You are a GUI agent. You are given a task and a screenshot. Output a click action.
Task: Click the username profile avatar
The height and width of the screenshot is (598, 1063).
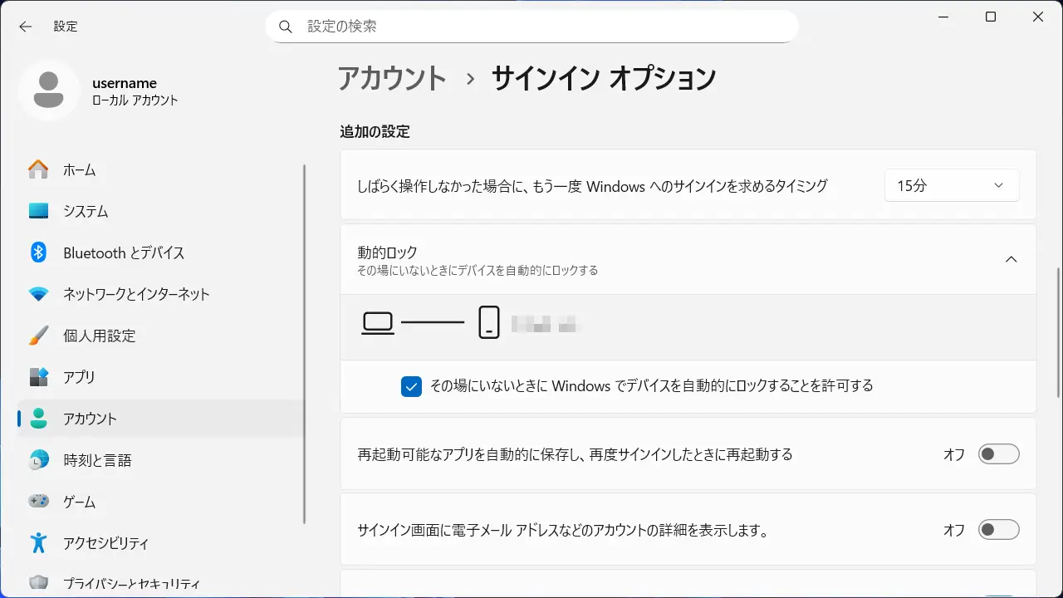49,91
